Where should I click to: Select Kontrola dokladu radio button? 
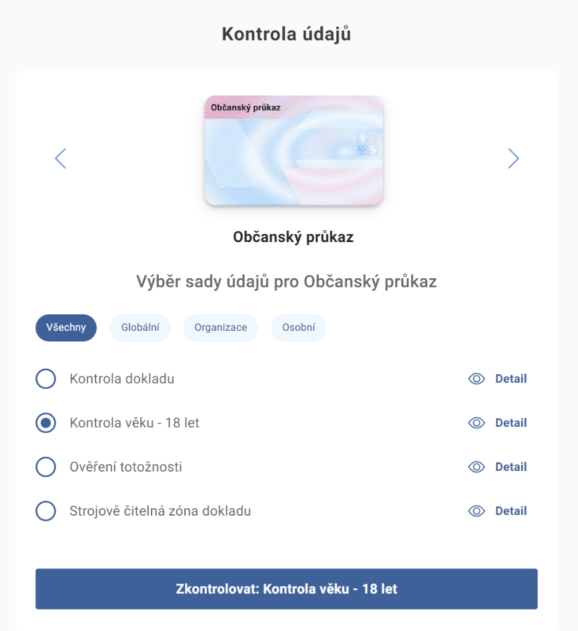[45, 379]
